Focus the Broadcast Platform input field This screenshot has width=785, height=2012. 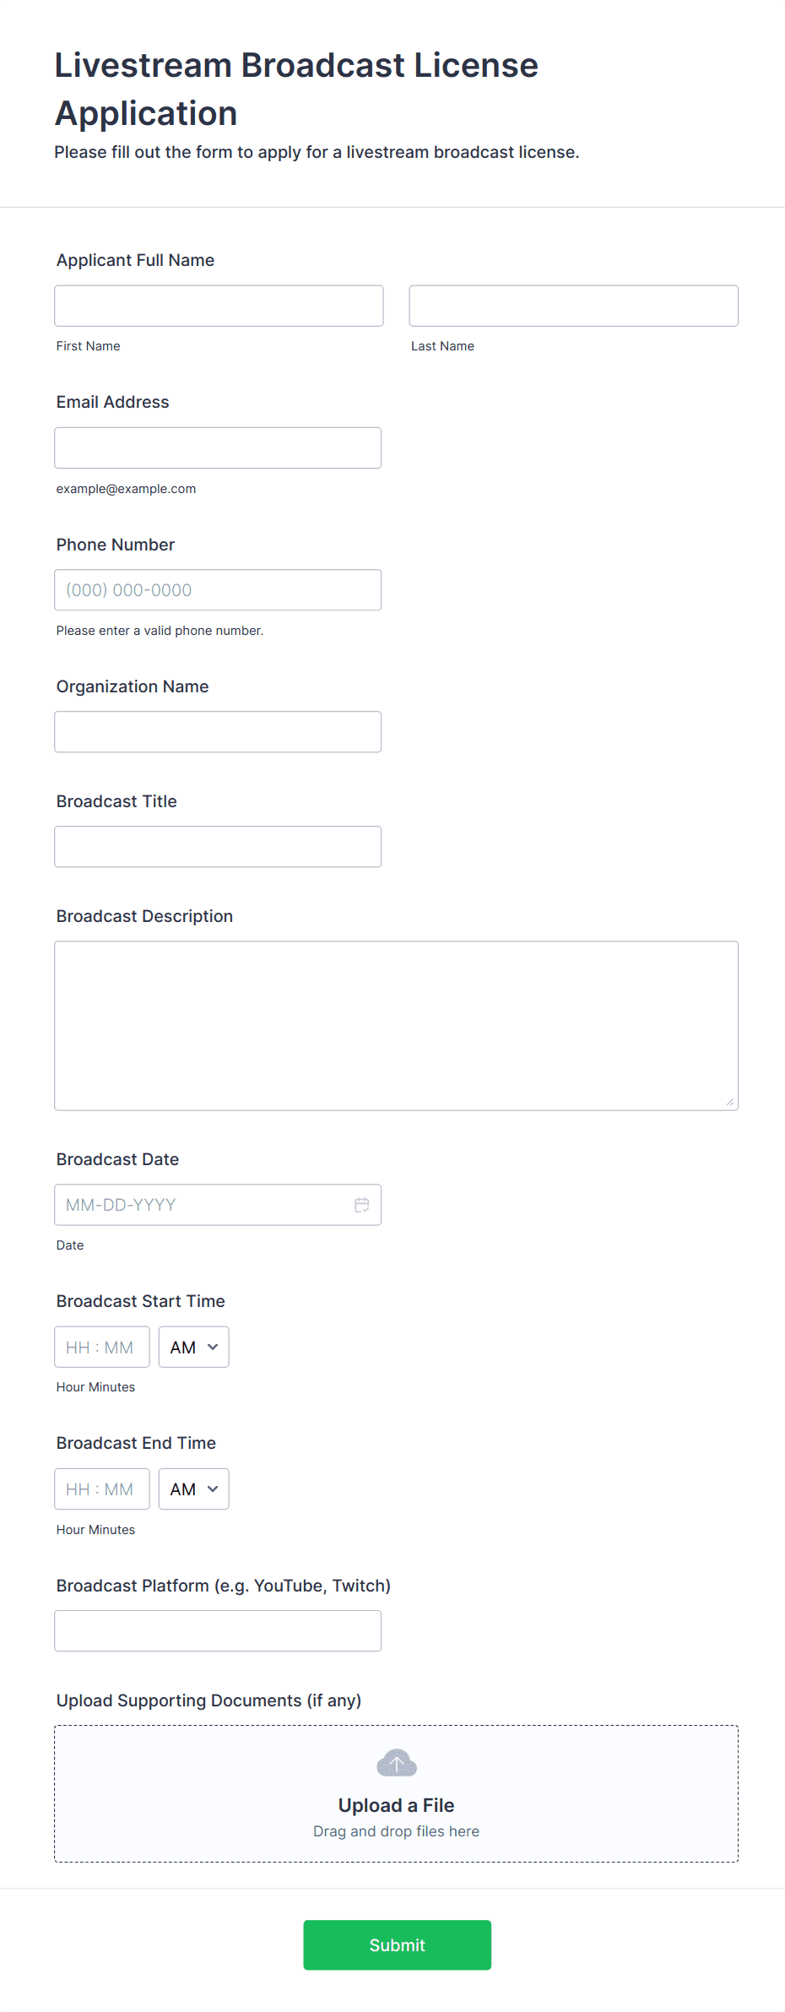[218, 1630]
